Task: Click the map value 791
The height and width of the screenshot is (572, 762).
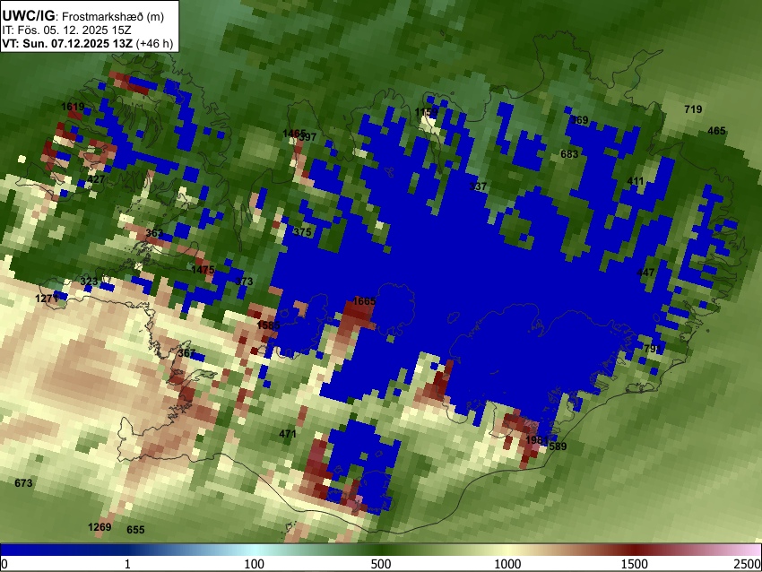Action: (653, 349)
